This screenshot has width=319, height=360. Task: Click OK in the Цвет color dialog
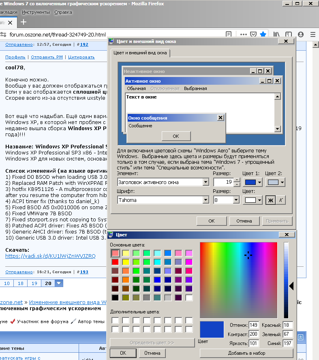click(x=123, y=353)
